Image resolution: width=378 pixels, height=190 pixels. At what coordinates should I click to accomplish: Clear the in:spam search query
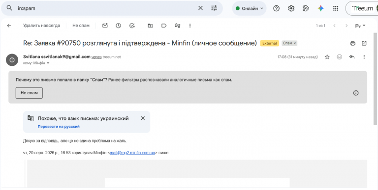coord(200,8)
